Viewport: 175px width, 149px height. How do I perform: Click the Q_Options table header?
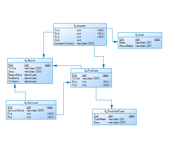[31, 103]
